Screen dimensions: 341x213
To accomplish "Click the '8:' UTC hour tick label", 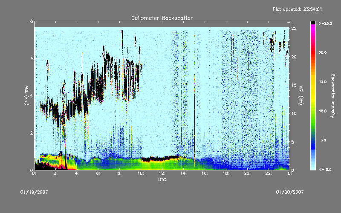I will [120, 173].
